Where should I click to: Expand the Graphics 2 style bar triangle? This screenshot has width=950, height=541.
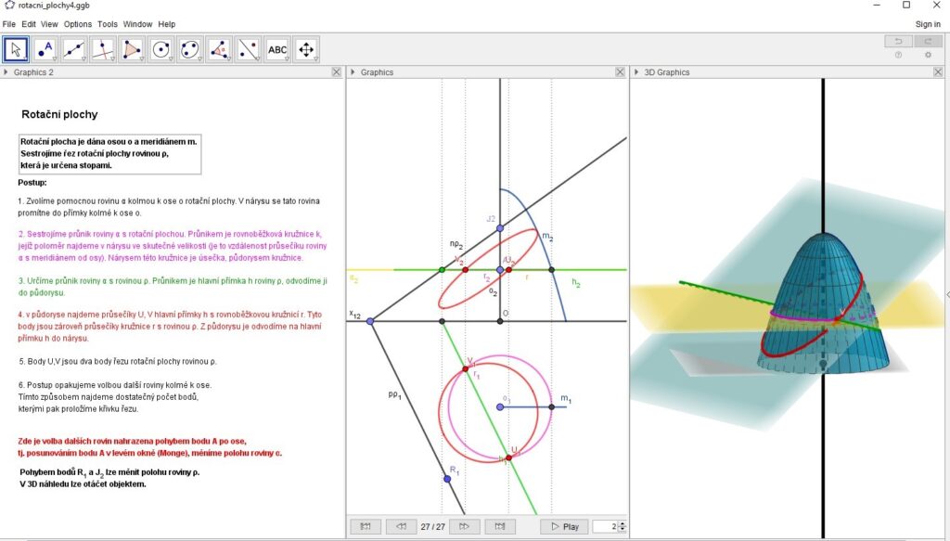6,71
